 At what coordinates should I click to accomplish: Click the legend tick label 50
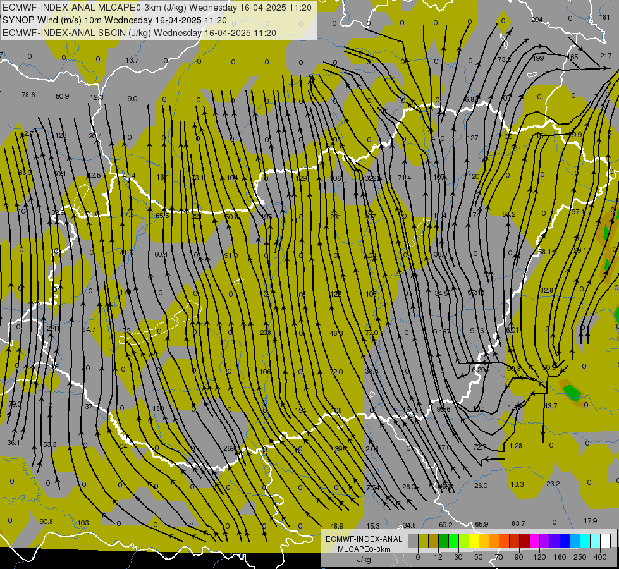coord(479,557)
